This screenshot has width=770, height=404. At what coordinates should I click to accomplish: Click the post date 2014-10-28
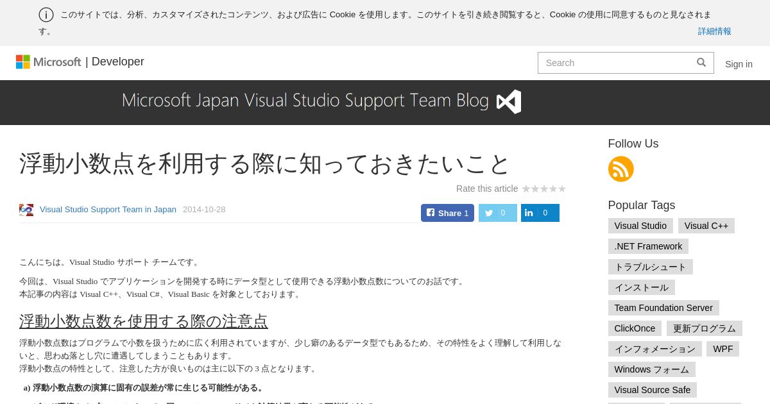point(204,210)
